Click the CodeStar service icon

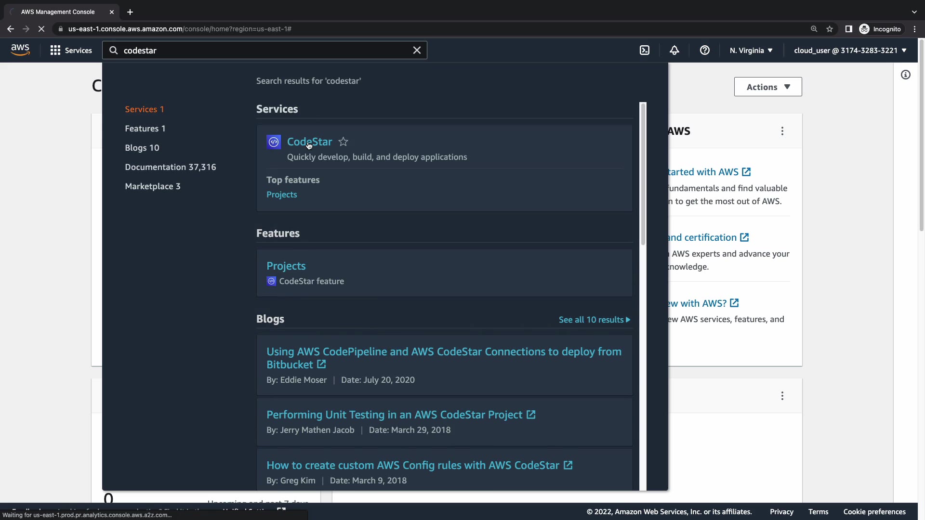274,142
